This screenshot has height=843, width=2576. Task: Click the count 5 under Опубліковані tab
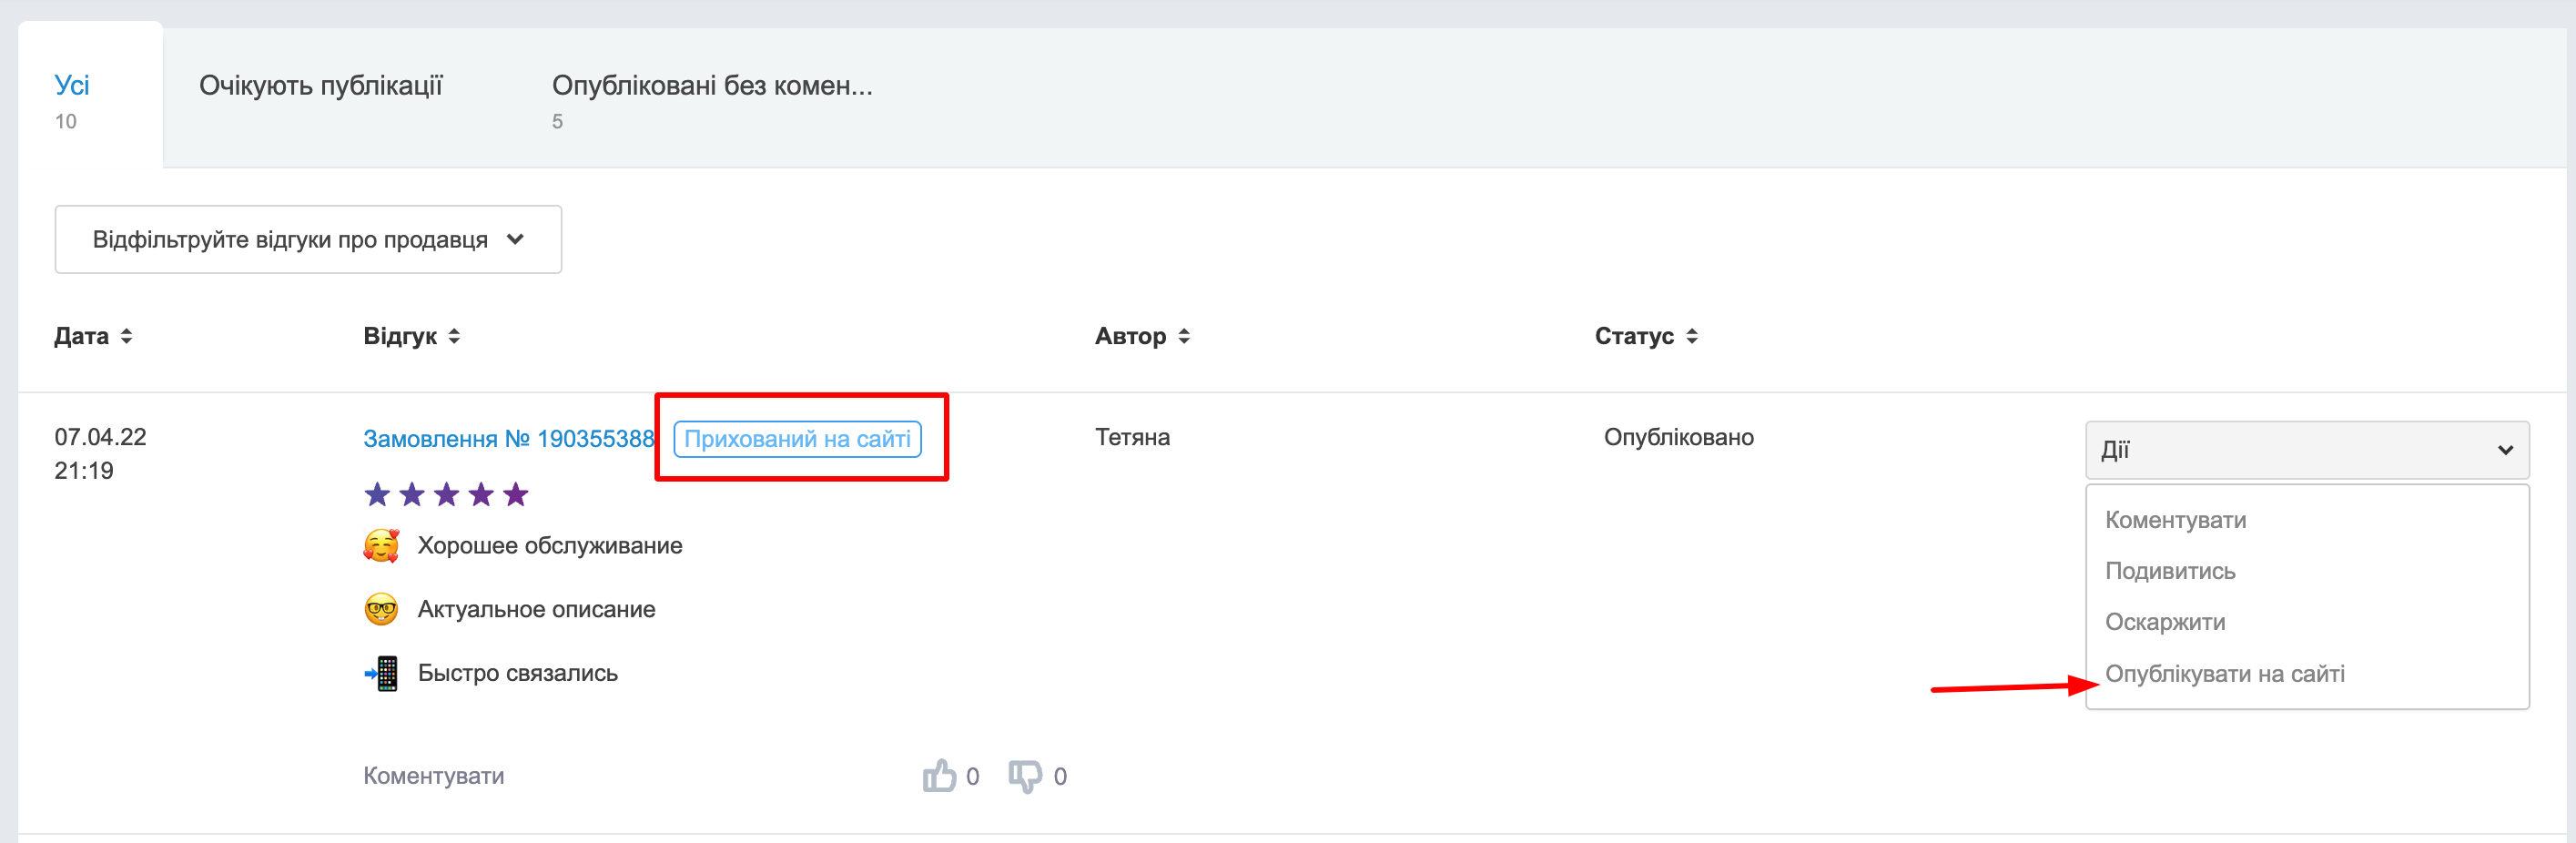coord(557,121)
